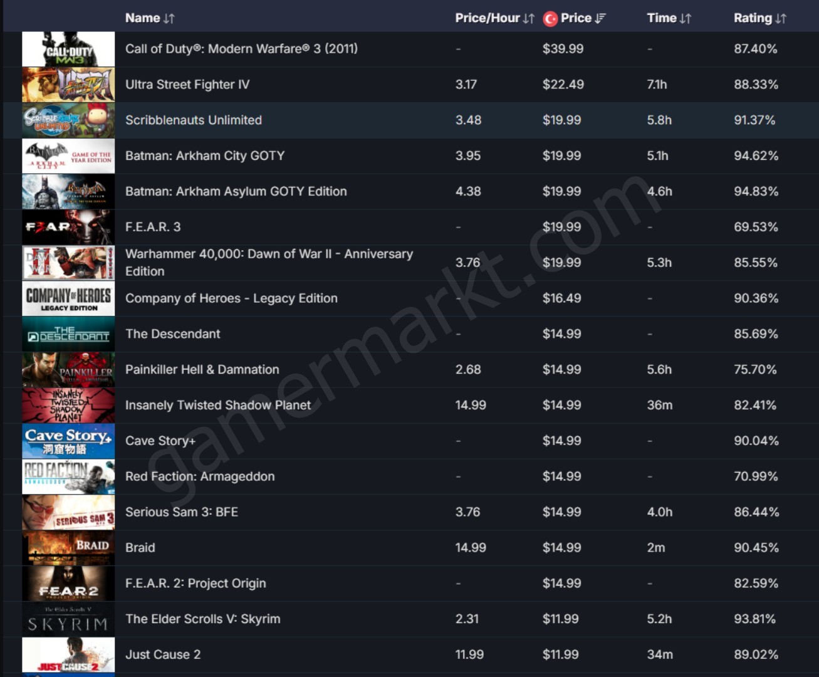Sort by Rating arrows icon
The height and width of the screenshot is (677, 819).
click(x=780, y=19)
